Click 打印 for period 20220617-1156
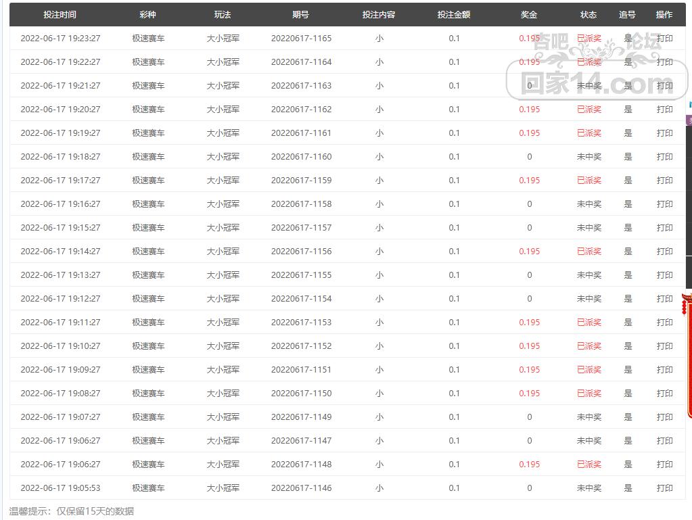Screen dimensions: 692x520 click(664, 252)
